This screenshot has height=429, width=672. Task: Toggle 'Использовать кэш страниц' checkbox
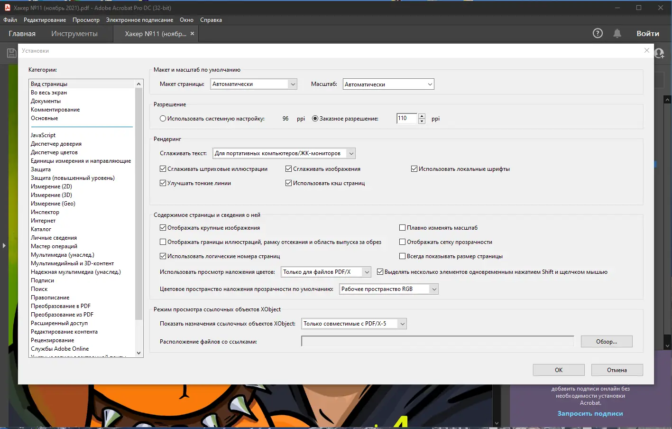(x=288, y=183)
